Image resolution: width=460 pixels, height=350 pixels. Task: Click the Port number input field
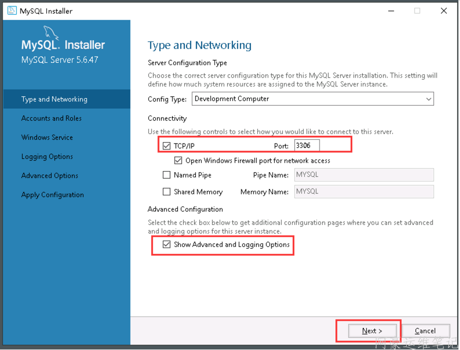[306, 146]
